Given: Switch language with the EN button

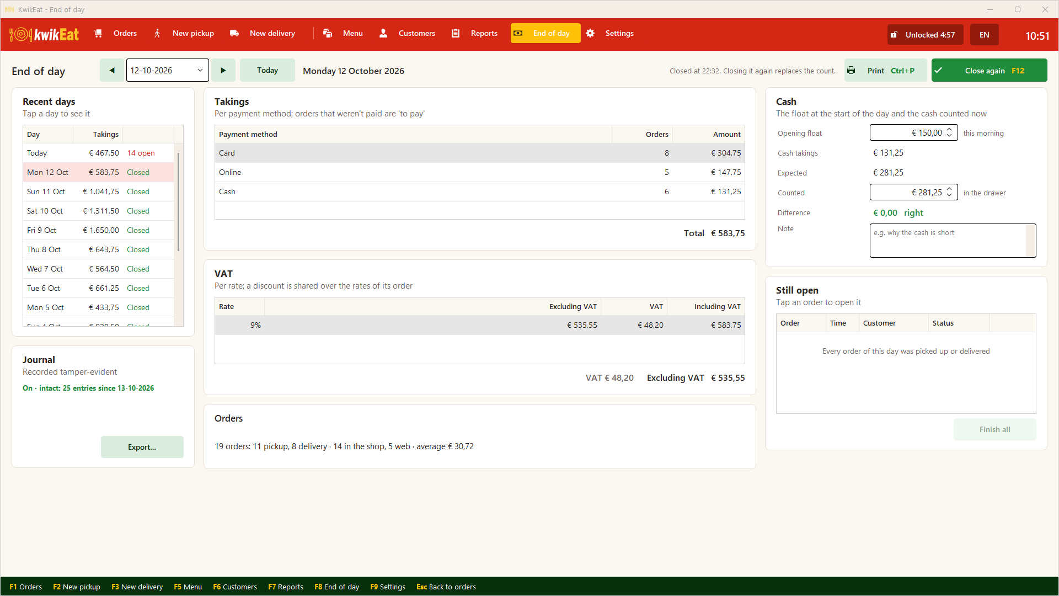Looking at the screenshot, I should [985, 35].
